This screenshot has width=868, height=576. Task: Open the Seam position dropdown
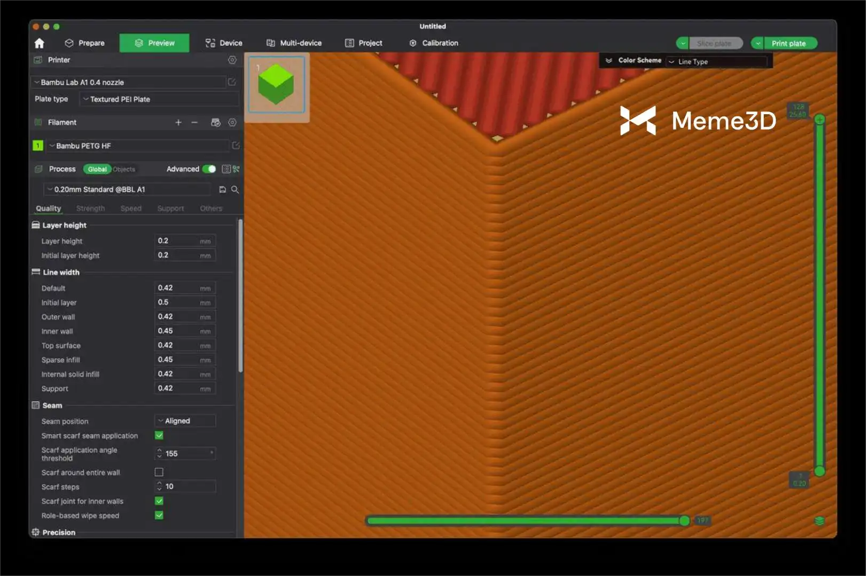tap(185, 421)
